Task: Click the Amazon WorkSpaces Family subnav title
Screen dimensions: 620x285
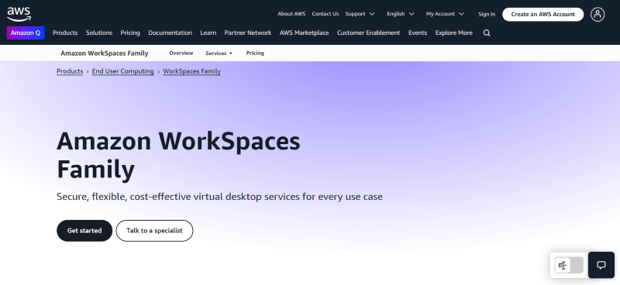Action: [105, 53]
